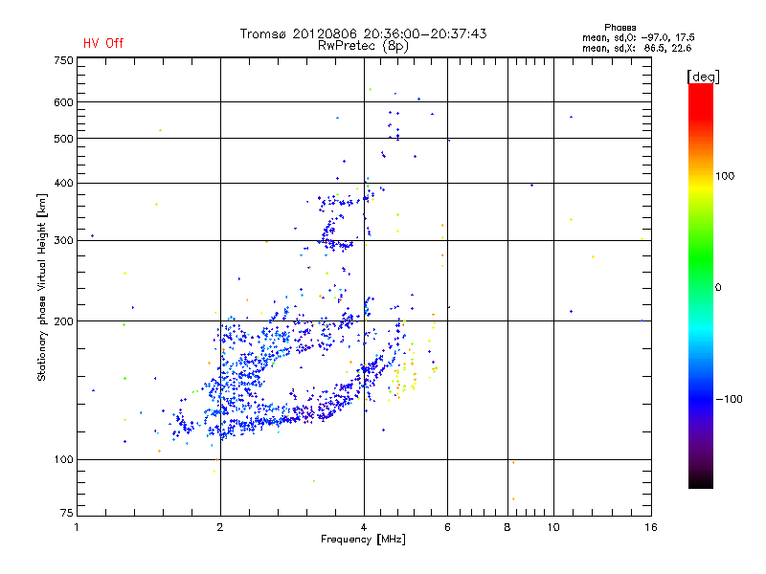Click the '750' height axis label
This screenshot has width=766, height=574.
63,60
